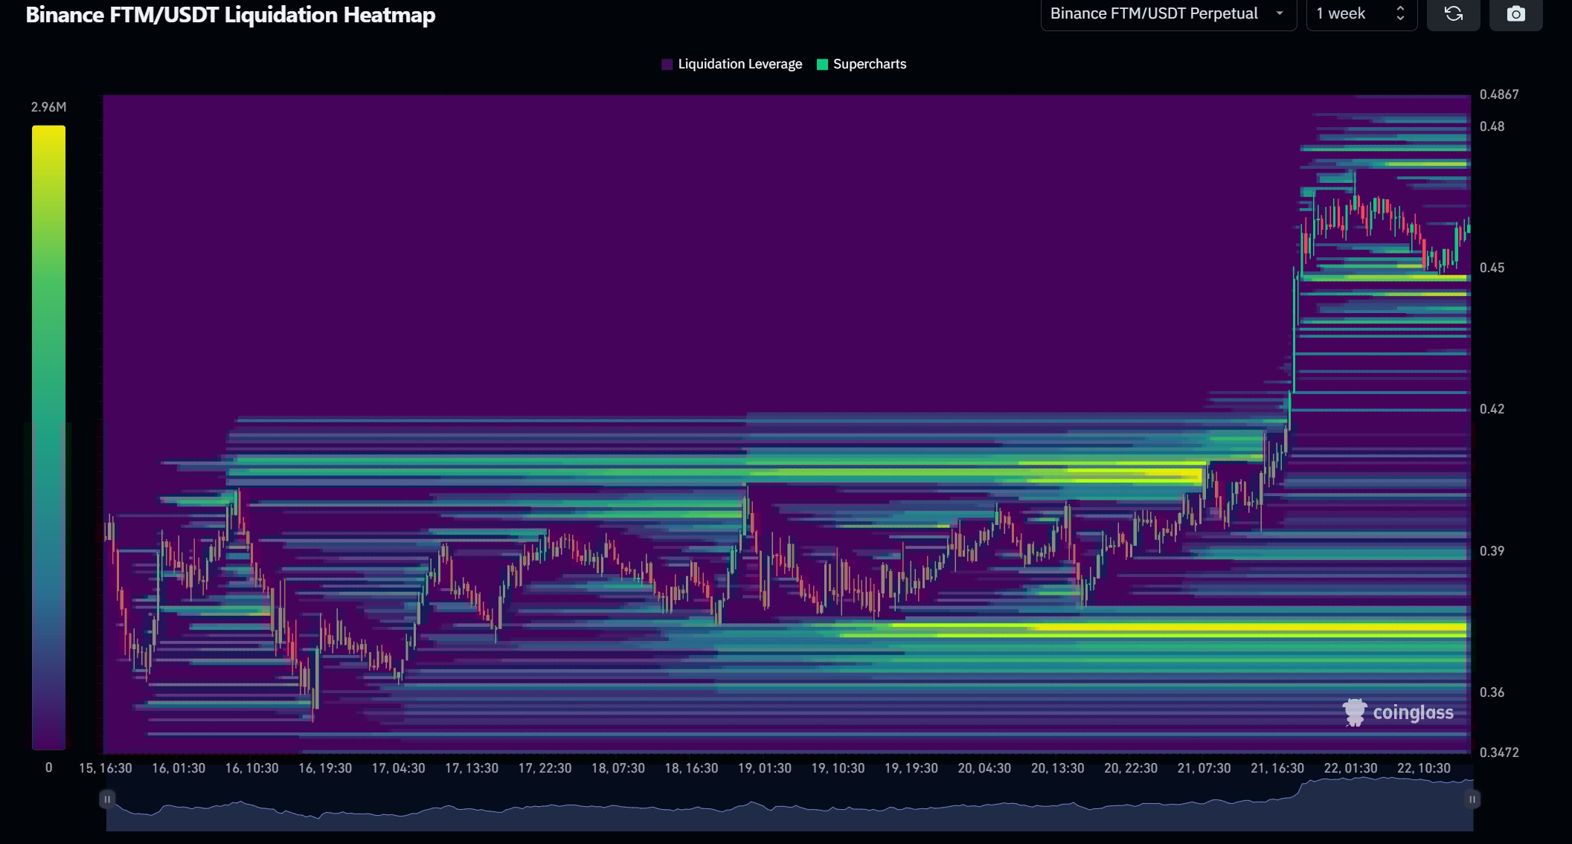Click the timeframe stepper up arrow
1572x844 pixels.
(x=1399, y=8)
